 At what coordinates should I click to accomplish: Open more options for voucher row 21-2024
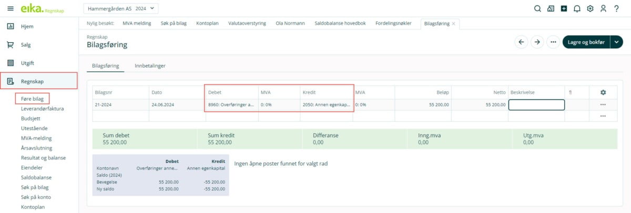tap(603, 105)
